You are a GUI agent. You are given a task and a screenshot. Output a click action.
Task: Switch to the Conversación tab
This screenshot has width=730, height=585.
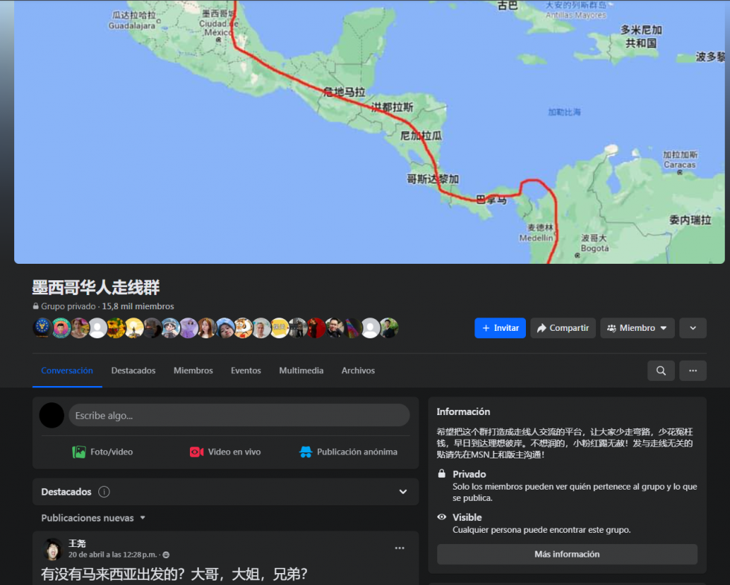click(67, 371)
